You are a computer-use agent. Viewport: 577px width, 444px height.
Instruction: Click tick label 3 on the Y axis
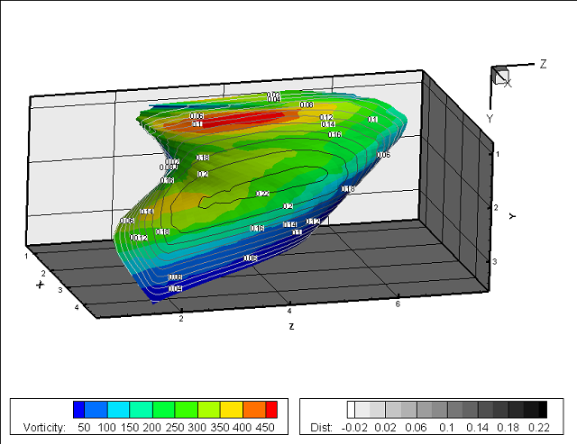495,260
